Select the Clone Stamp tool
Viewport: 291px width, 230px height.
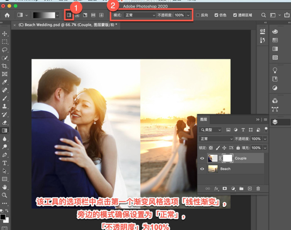coord(5,106)
